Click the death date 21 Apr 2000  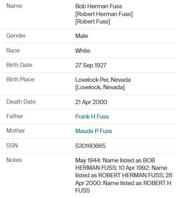coord(91,102)
